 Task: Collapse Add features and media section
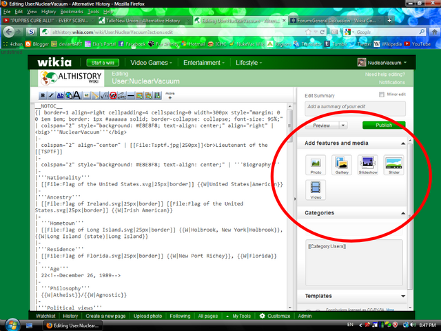[x=402, y=143]
